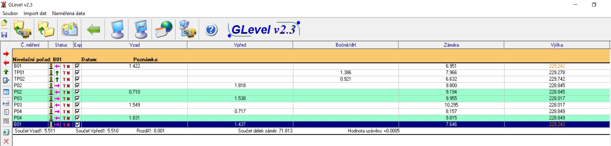
Task: Click the Rozdíl1: 0.001 summary text
Action: (x=150, y=131)
